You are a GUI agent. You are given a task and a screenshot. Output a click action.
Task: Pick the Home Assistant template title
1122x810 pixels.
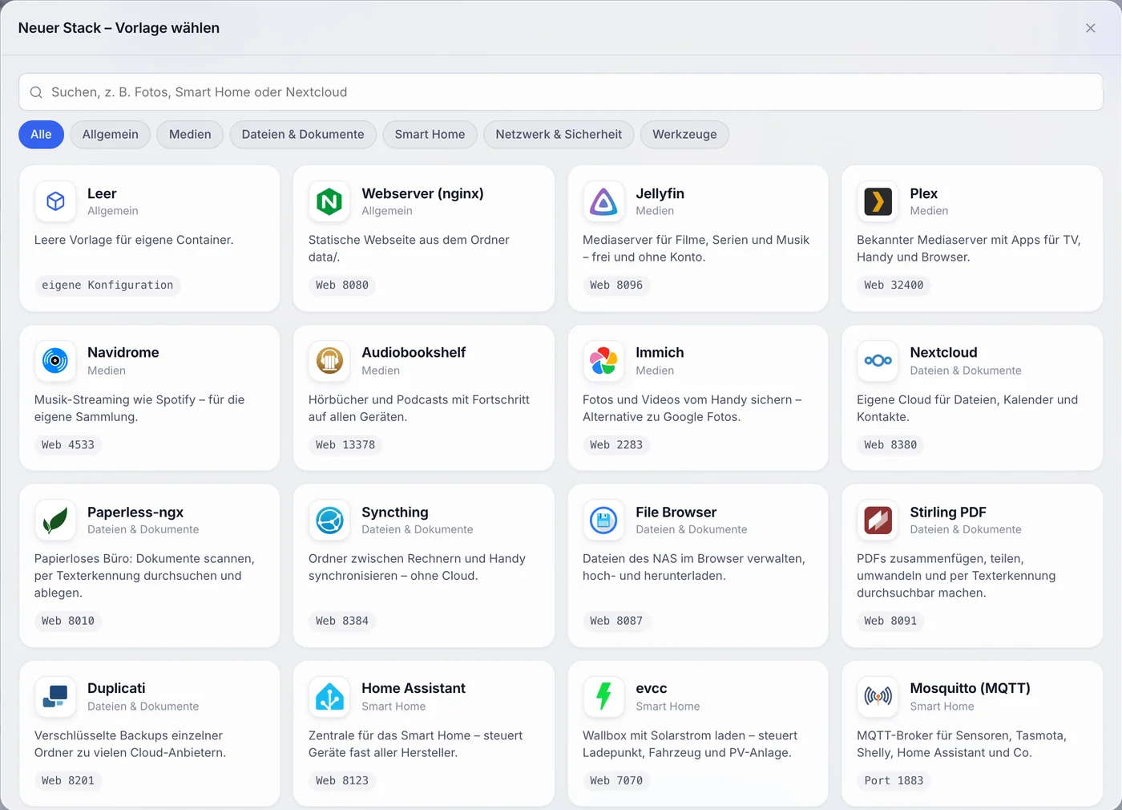414,688
